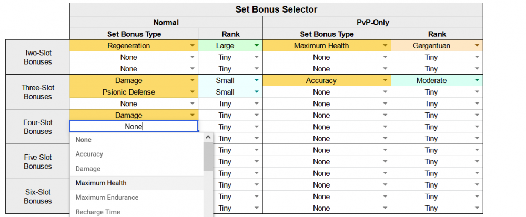Select None option in the dropdown list

[x=84, y=140]
